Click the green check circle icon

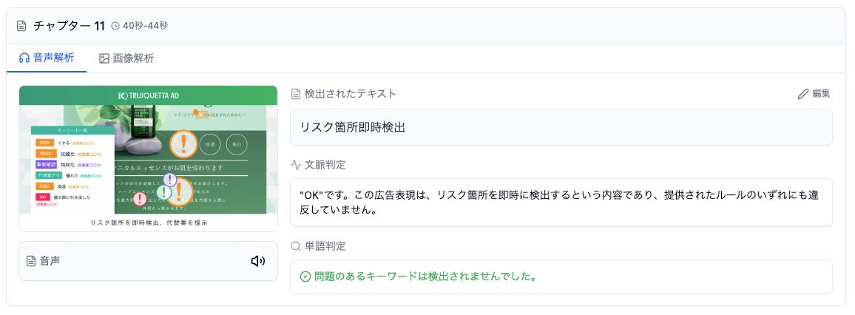305,277
